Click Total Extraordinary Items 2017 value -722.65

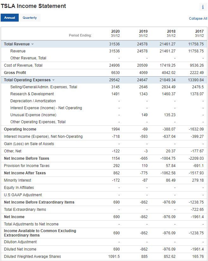(197, 210)
